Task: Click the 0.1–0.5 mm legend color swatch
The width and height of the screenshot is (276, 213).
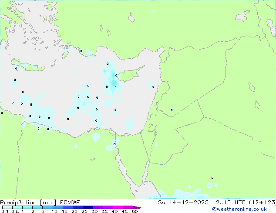Action: click(7, 207)
